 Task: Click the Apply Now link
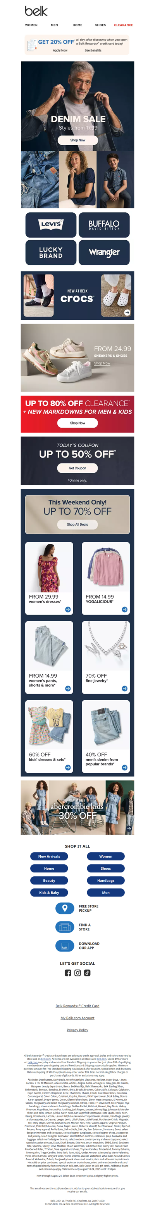pos(60,50)
